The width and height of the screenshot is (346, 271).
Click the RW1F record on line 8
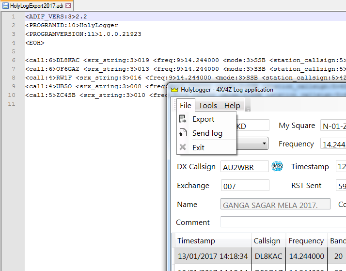185,78
